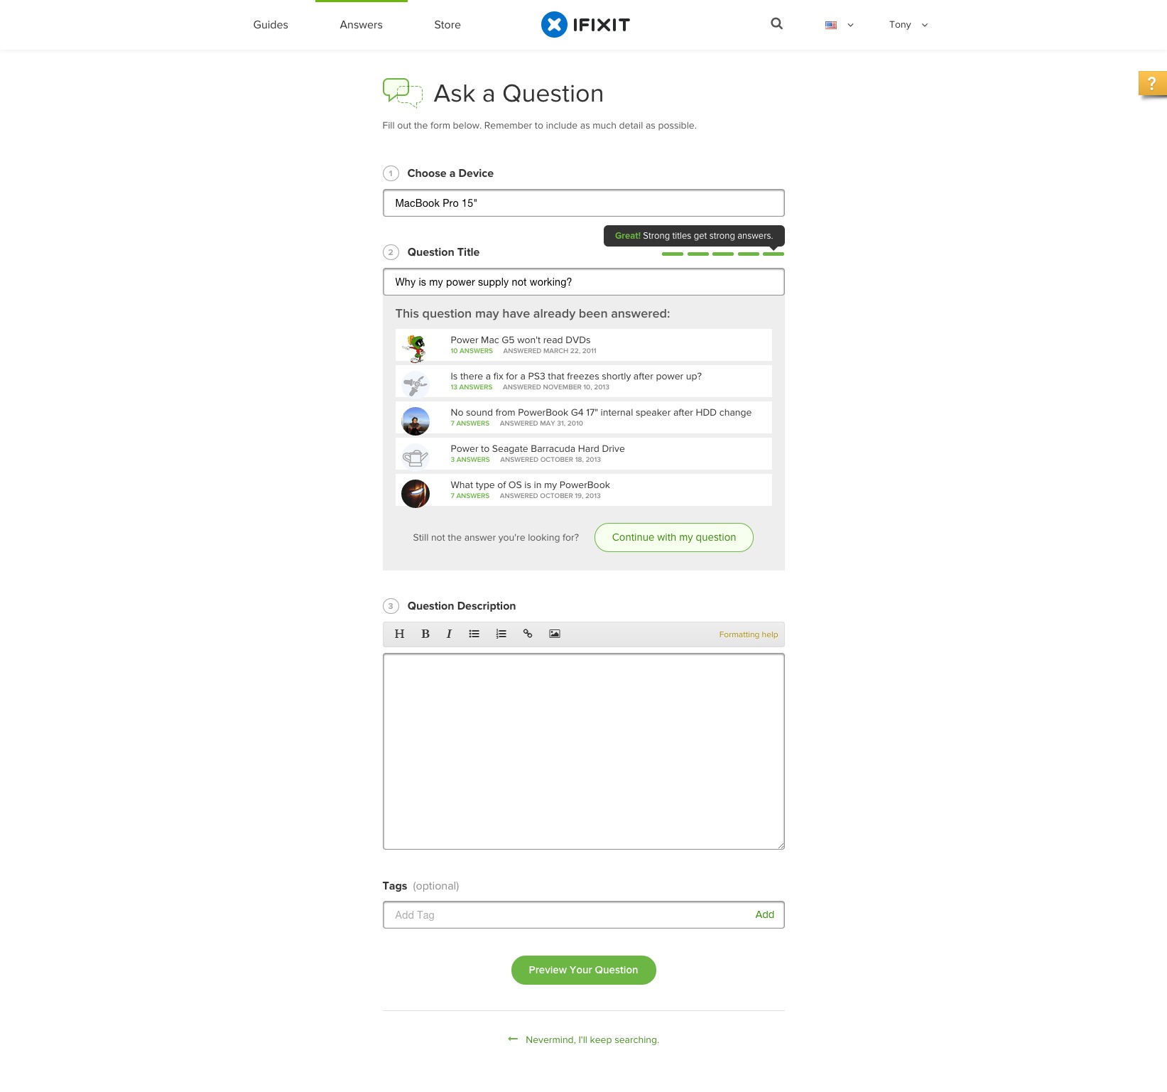The width and height of the screenshot is (1167, 1092).
Task: Insert a bulleted list
Action: pyautogui.click(x=474, y=634)
